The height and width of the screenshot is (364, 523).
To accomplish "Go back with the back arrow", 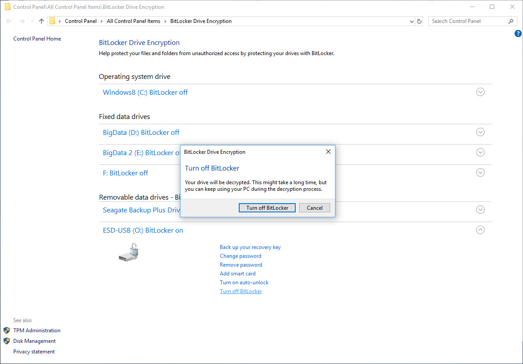I will (9, 21).
